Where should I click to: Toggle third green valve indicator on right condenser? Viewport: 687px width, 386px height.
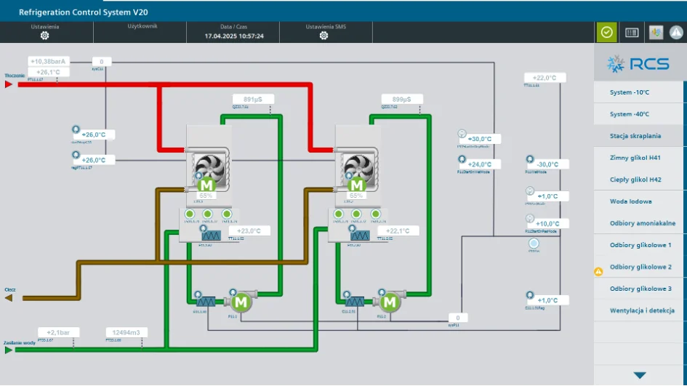375,214
